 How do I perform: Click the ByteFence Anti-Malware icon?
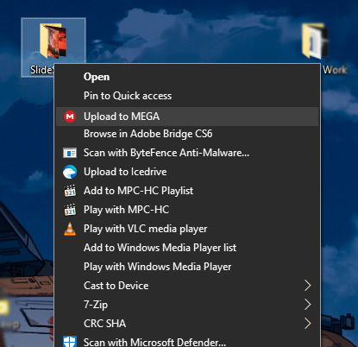(70, 153)
